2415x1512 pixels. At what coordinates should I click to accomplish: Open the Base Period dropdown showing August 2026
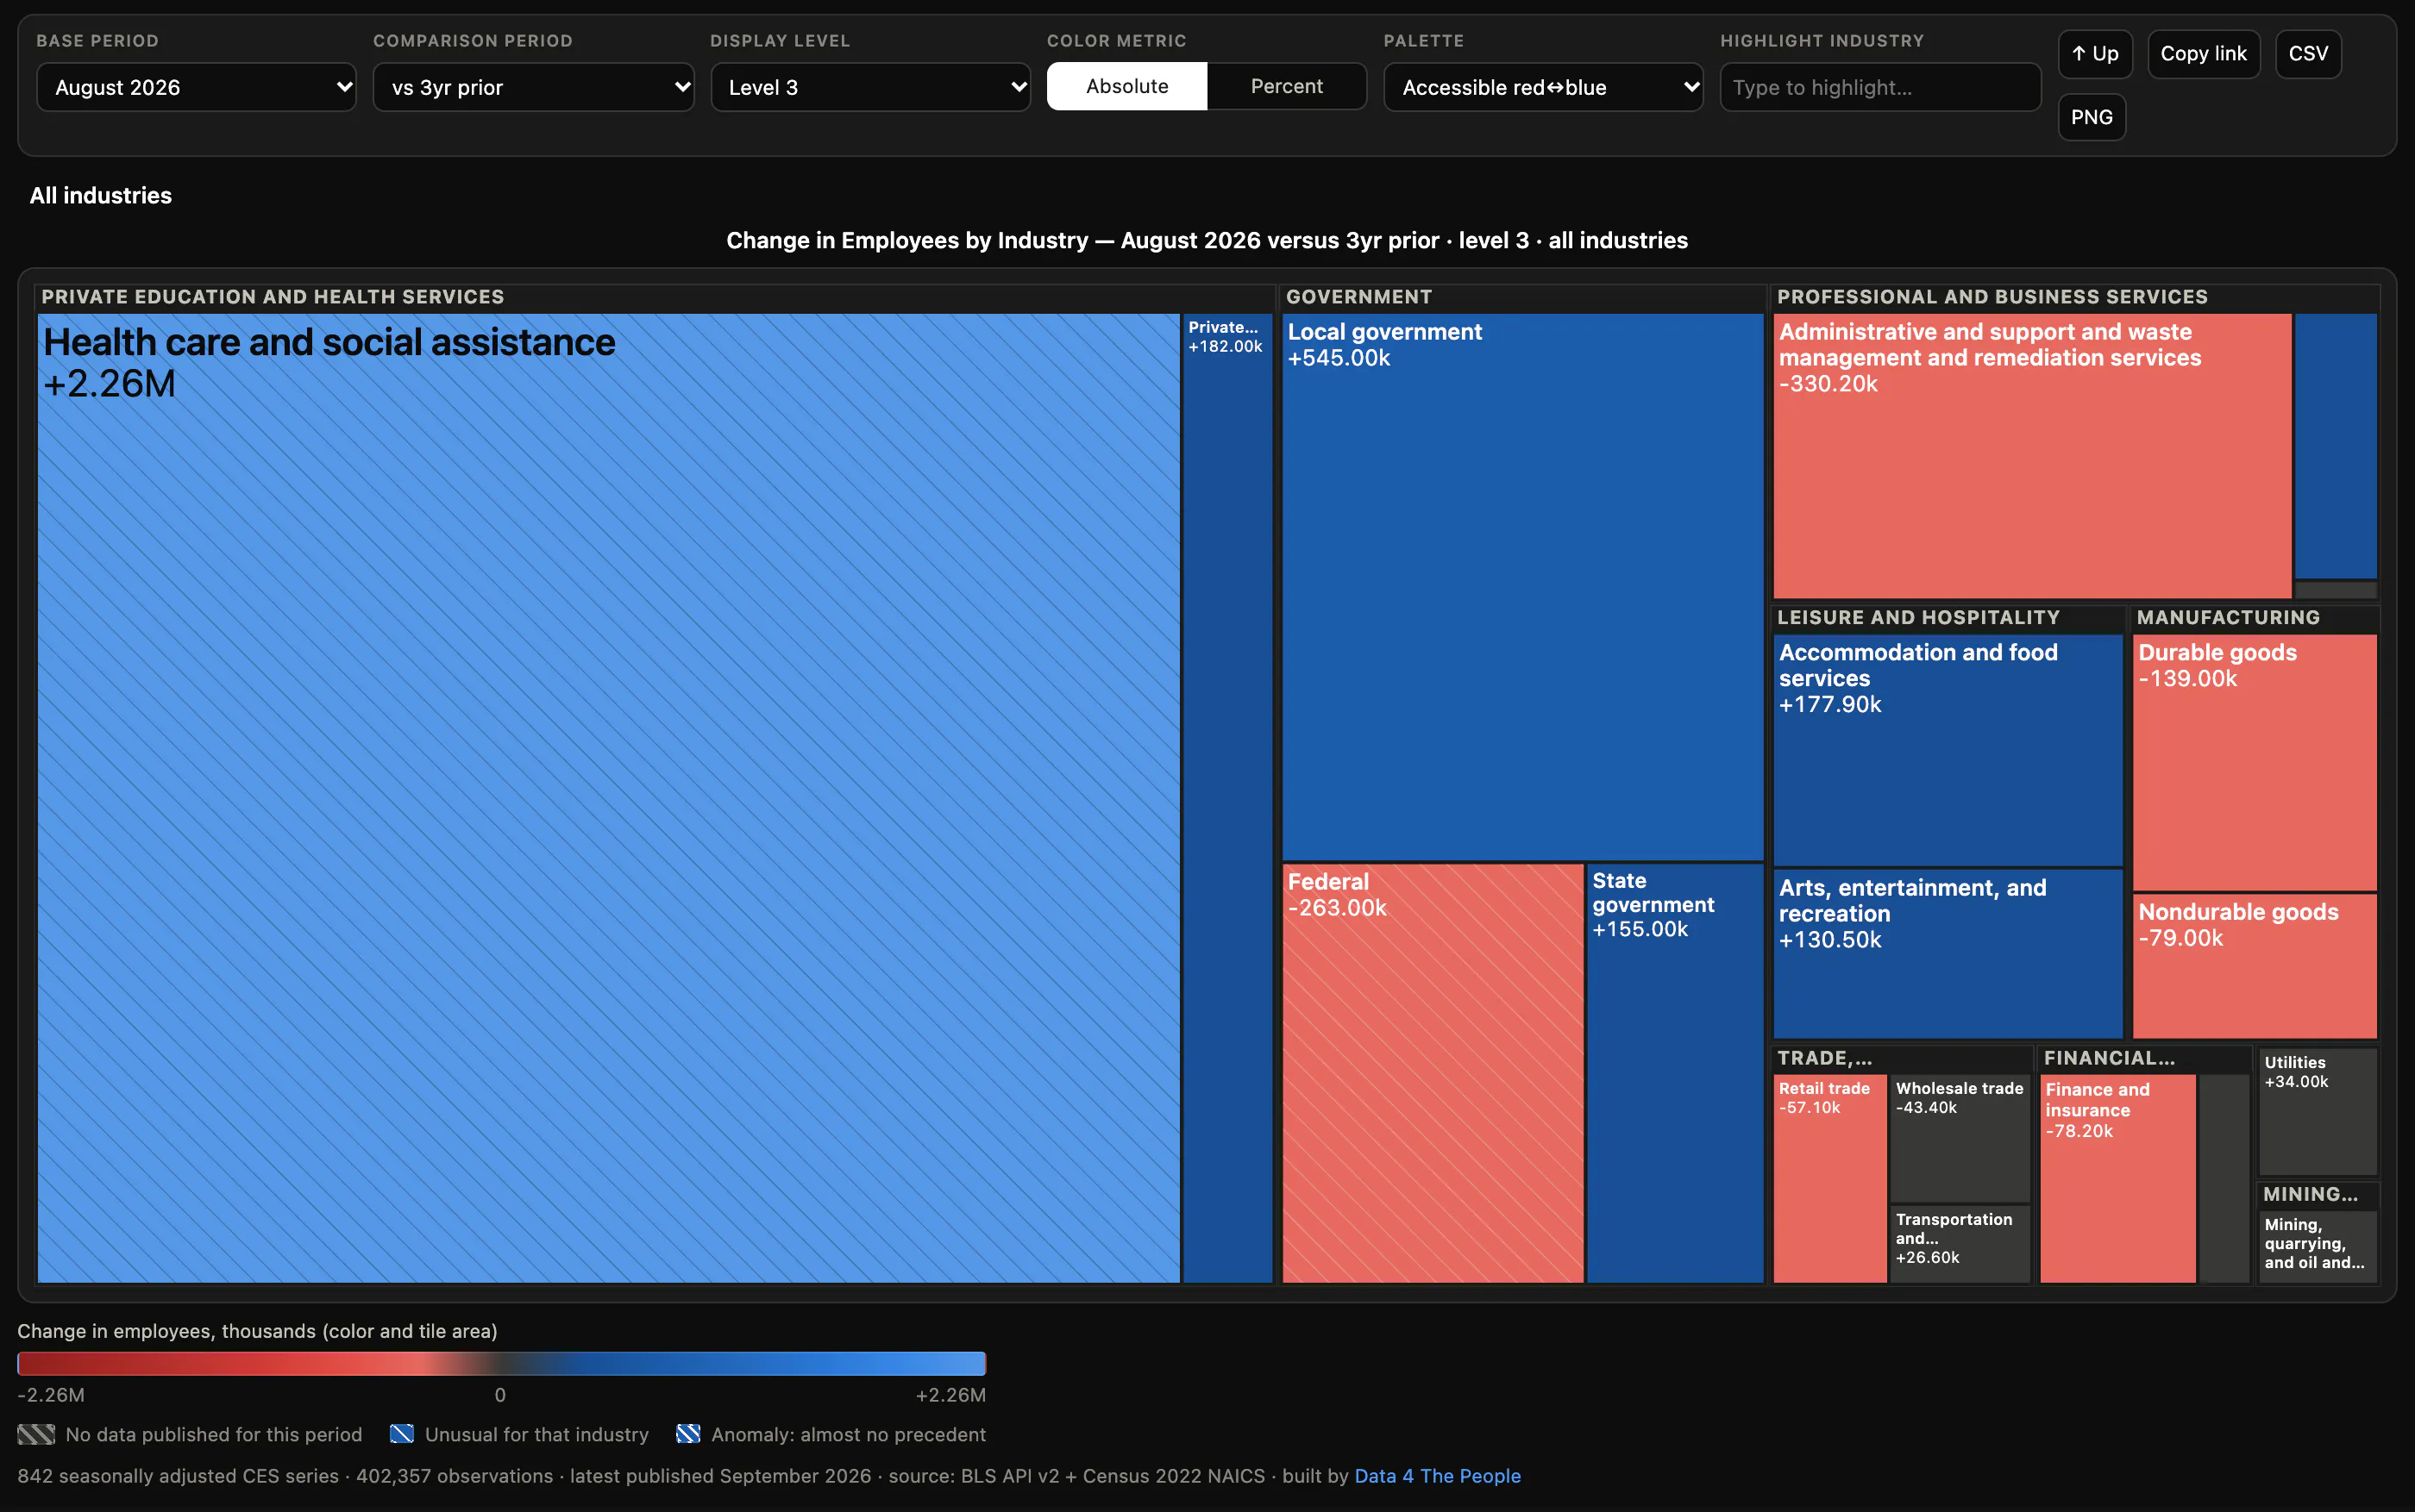pyautogui.click(x=196, y=87)
